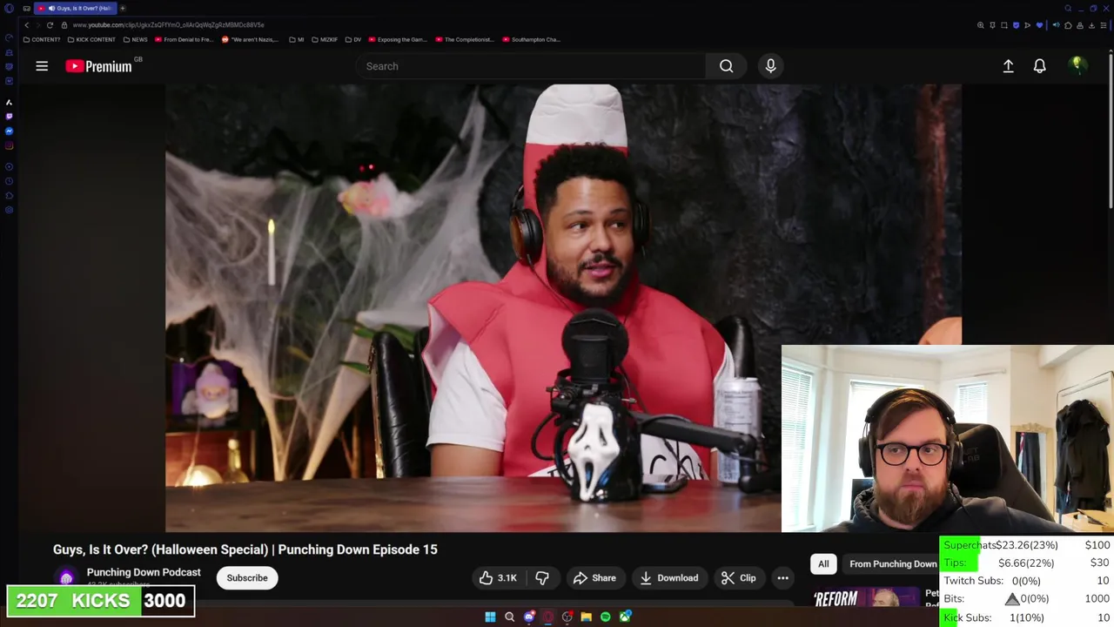Image resolution: width=1114 pixels, height=627 pixels.
Task: Click on the main video player
Action: click(x=563, y=307)
